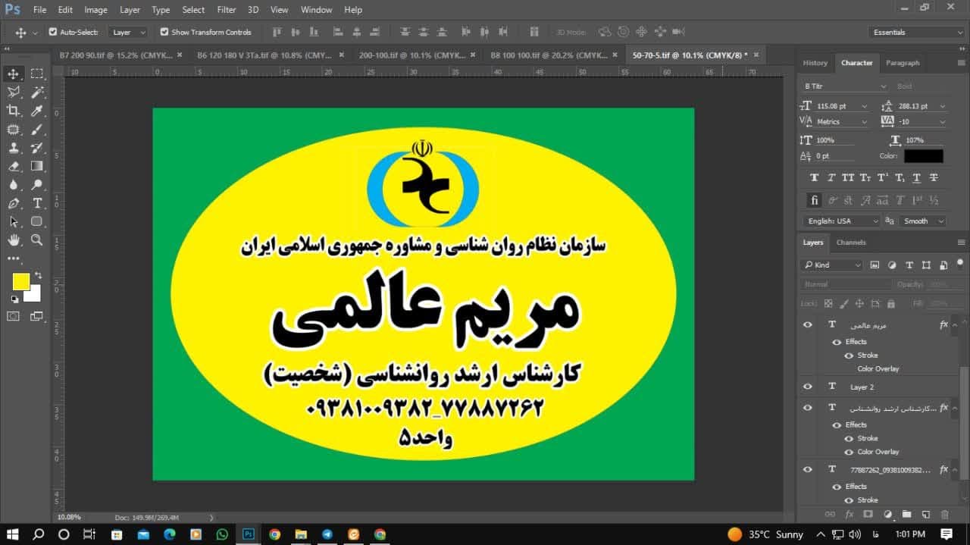The image size is (970, 545).
Task: Select the Crop tool
Action: tap(14, 111)
